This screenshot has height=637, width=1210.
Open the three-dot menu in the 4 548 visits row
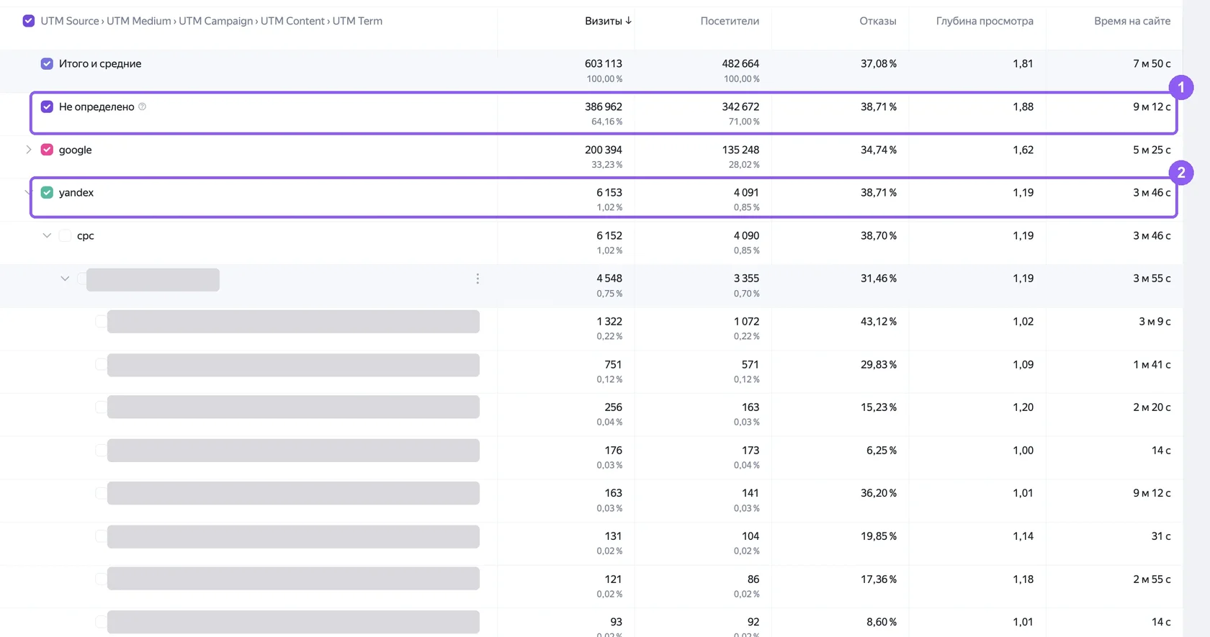click(478, 279)
